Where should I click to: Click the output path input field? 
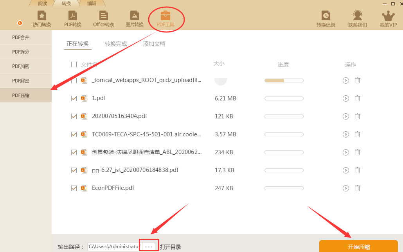[x=114, y=247]
